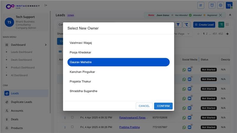
Task: Go to page 452
Action: [221, 34]
